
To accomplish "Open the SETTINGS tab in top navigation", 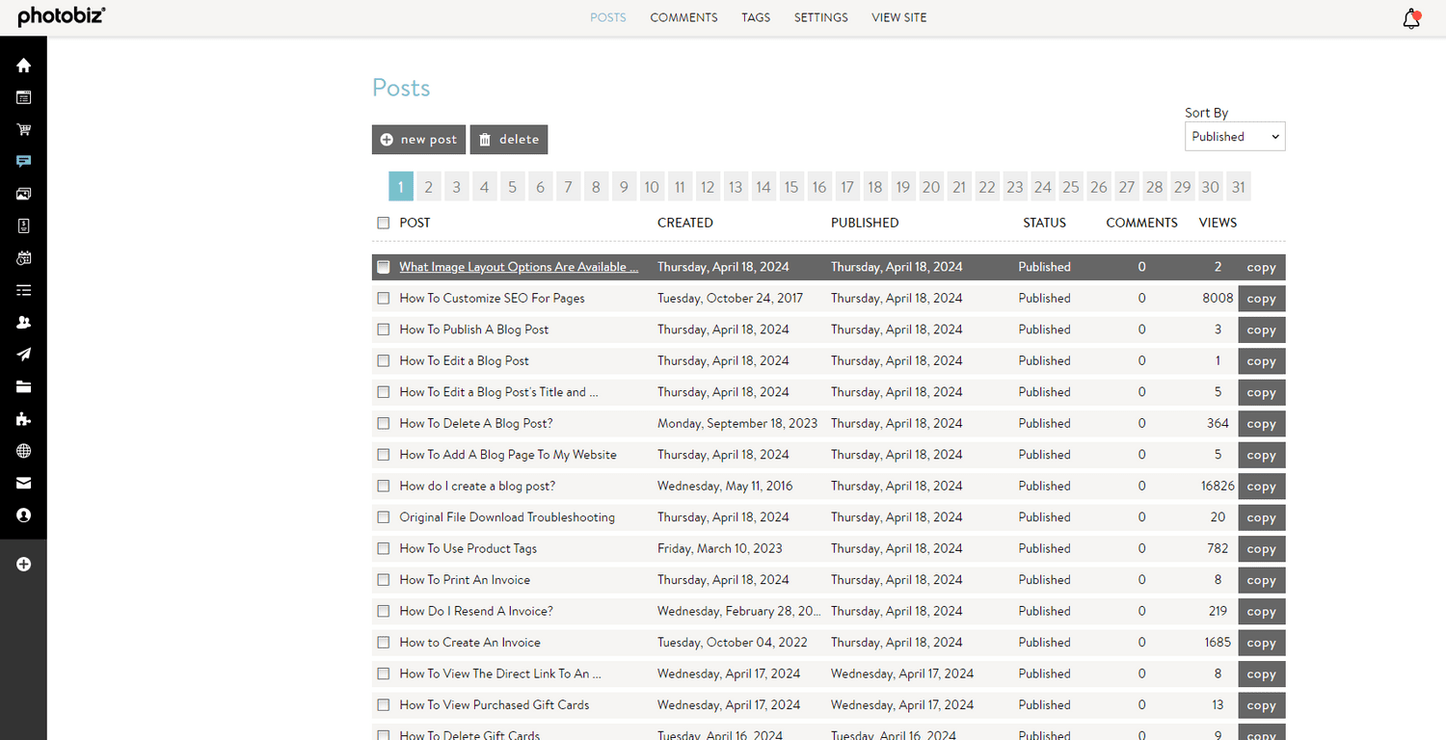I will click(820, 17).
